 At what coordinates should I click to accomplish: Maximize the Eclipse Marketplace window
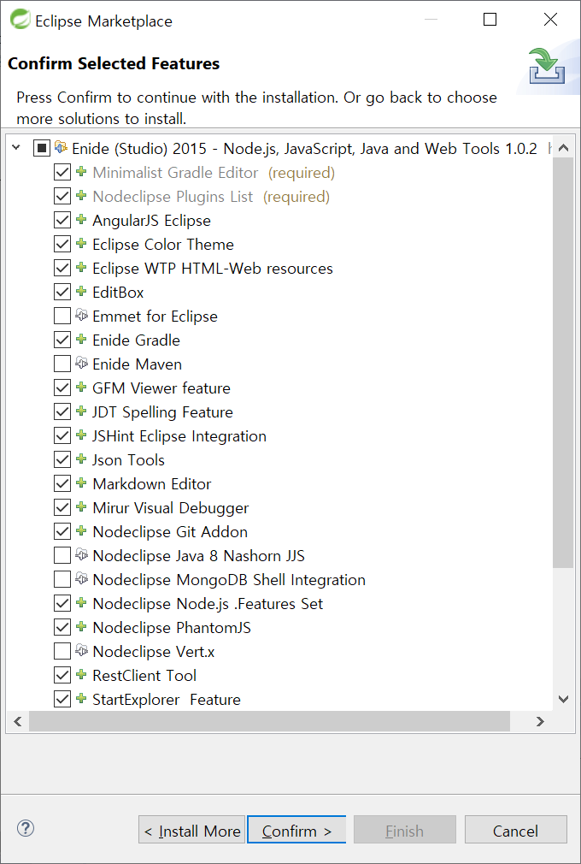click(x=490, y=20)
